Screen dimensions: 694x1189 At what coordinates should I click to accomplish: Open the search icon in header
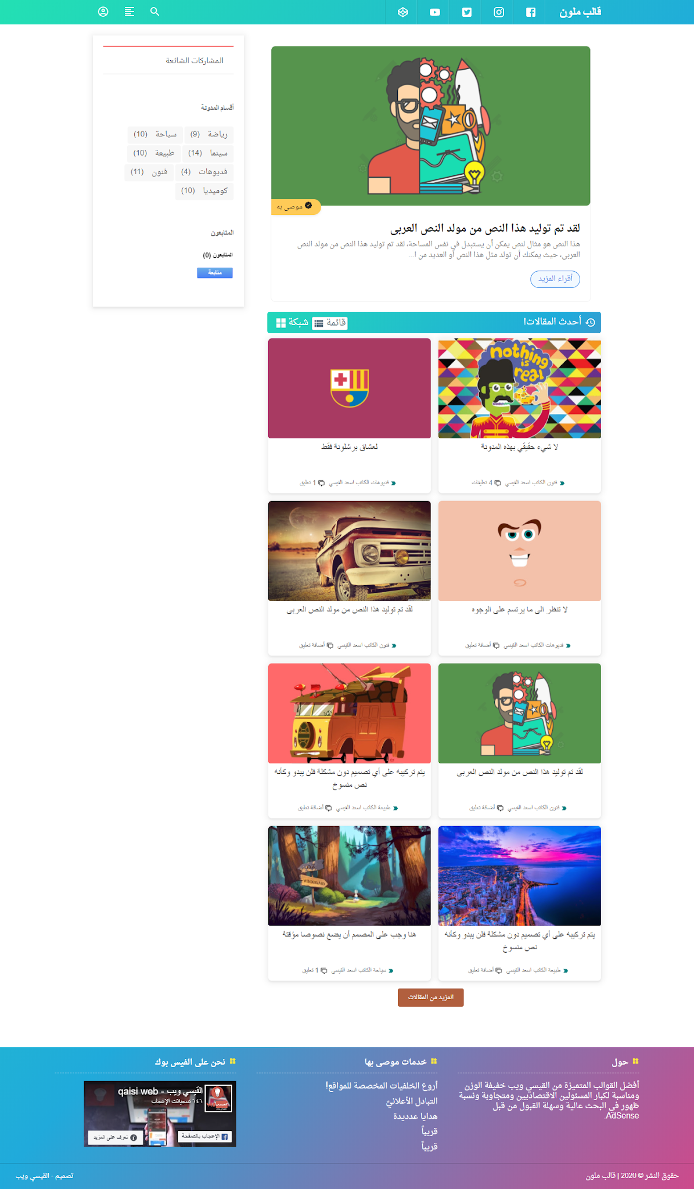coord(154,12)
